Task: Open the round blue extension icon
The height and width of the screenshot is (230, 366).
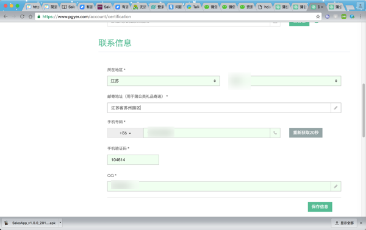Action: pos(327,16)
